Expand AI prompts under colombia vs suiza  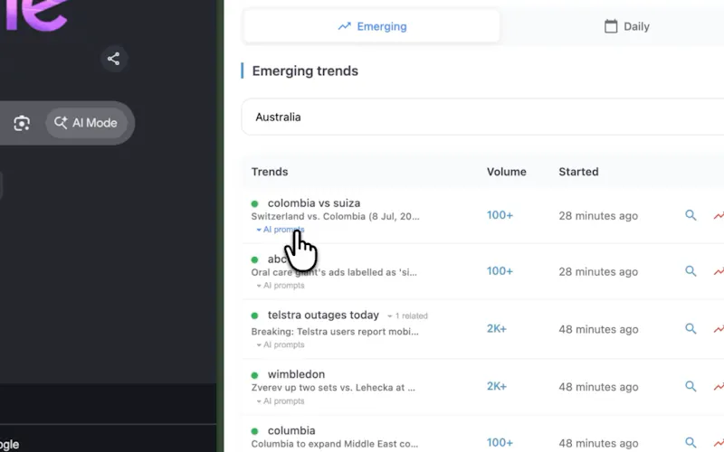point(281,230)
